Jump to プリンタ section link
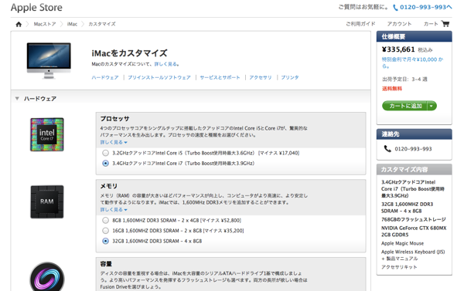Image resolution: width=464 pixels, height=291 pixels. point(290,77)
